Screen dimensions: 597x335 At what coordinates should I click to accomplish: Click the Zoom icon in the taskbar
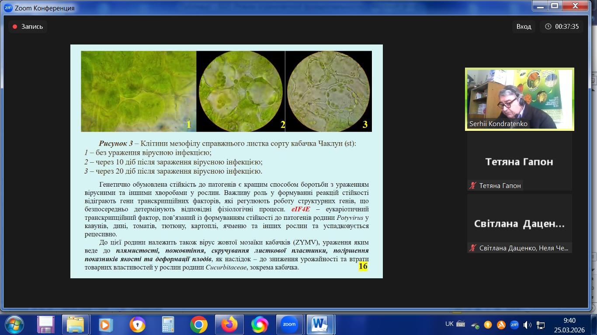click(289, 325)
